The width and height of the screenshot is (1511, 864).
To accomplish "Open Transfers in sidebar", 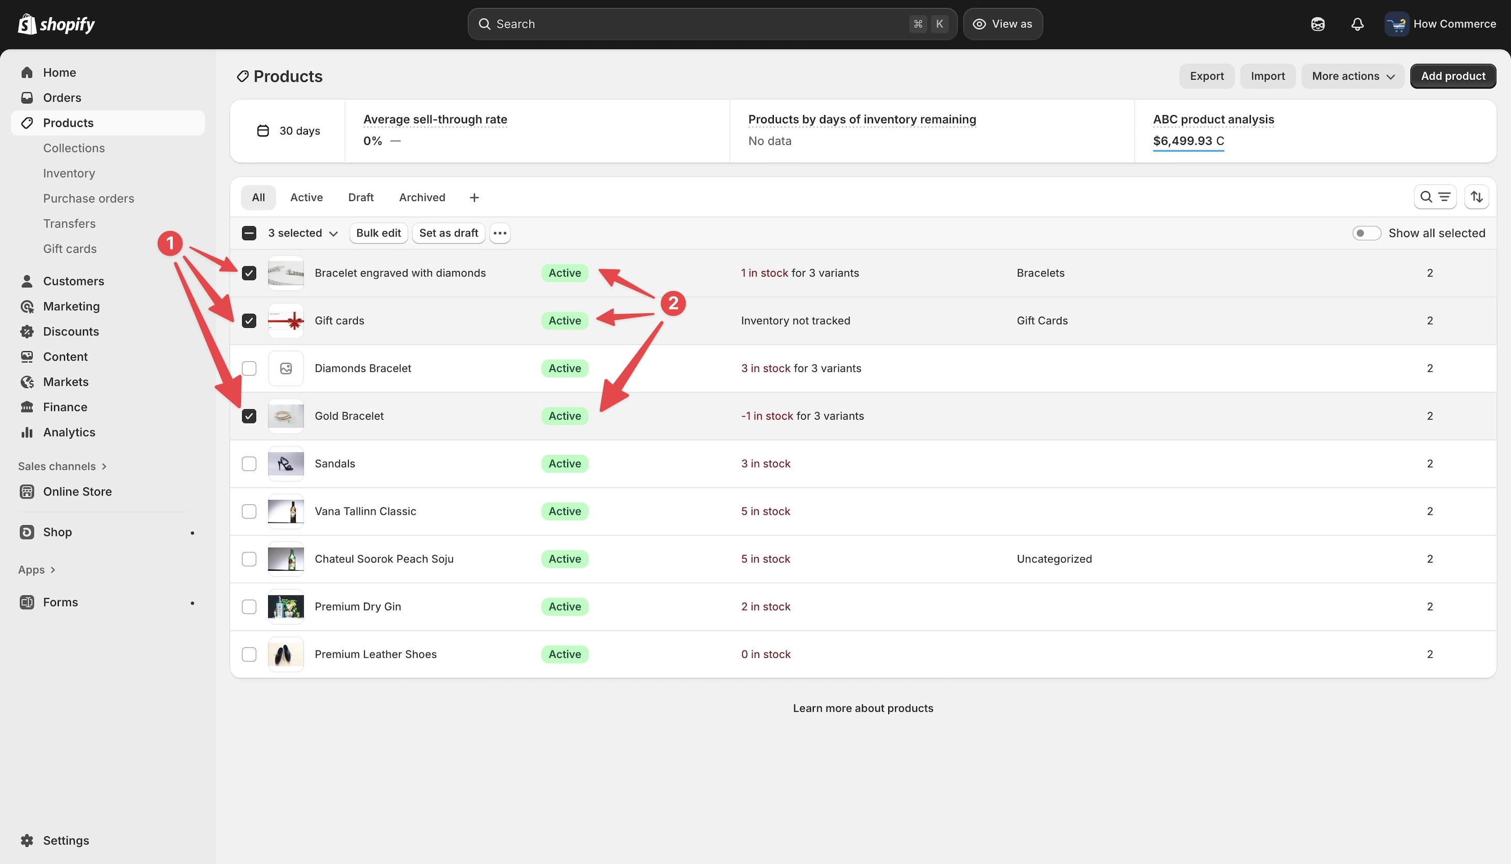I will 69,223.
